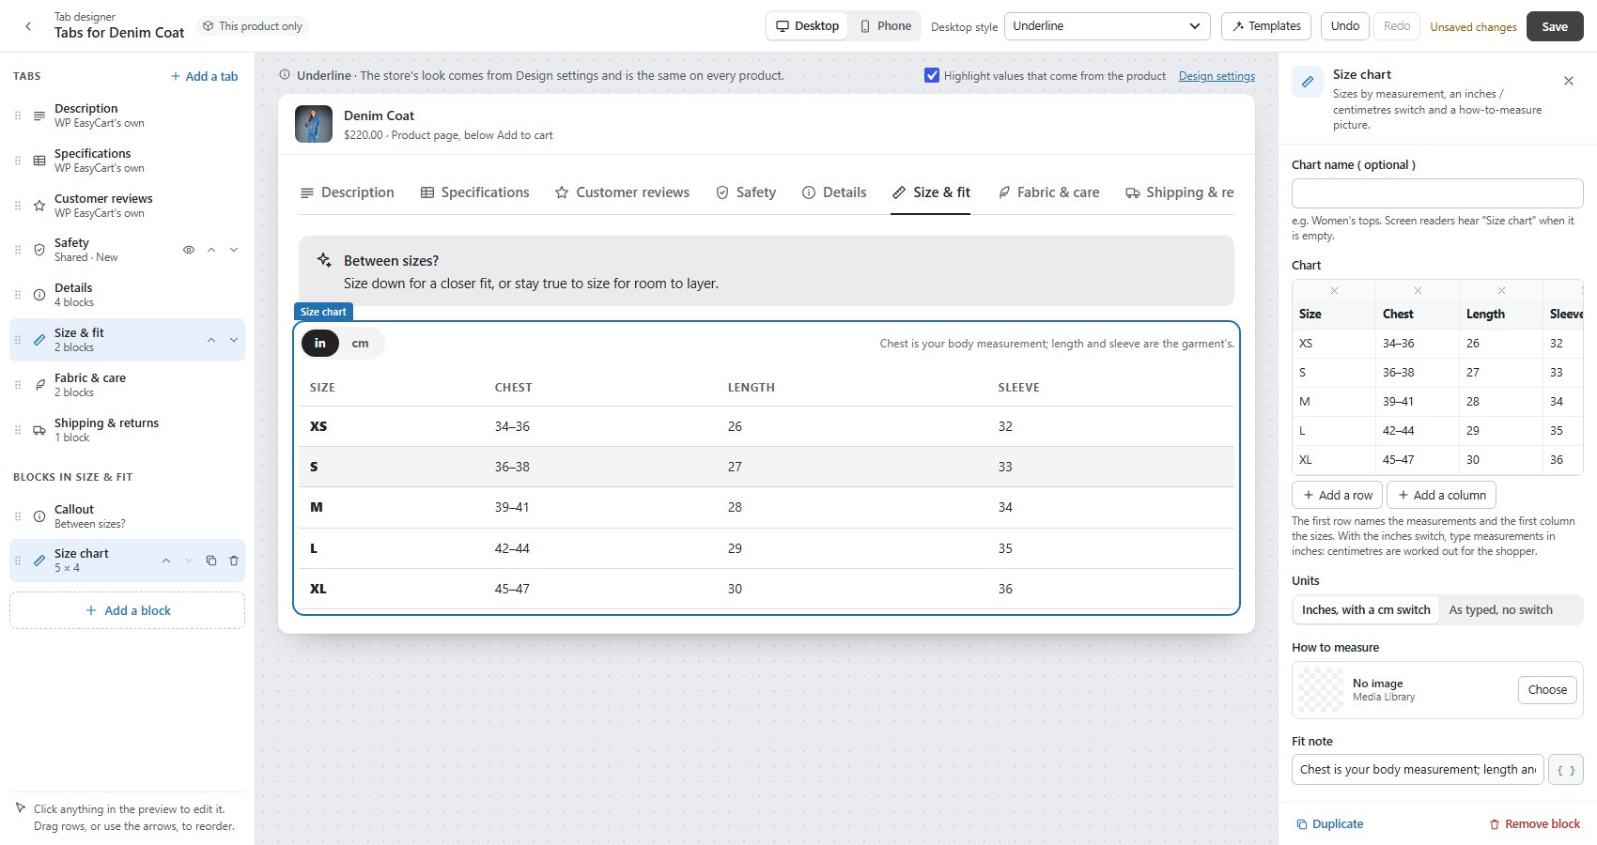The height and width of the screenshot is (845, 1597).
Task: Open the Desktop style dropdown
Action: [1107, 26]
